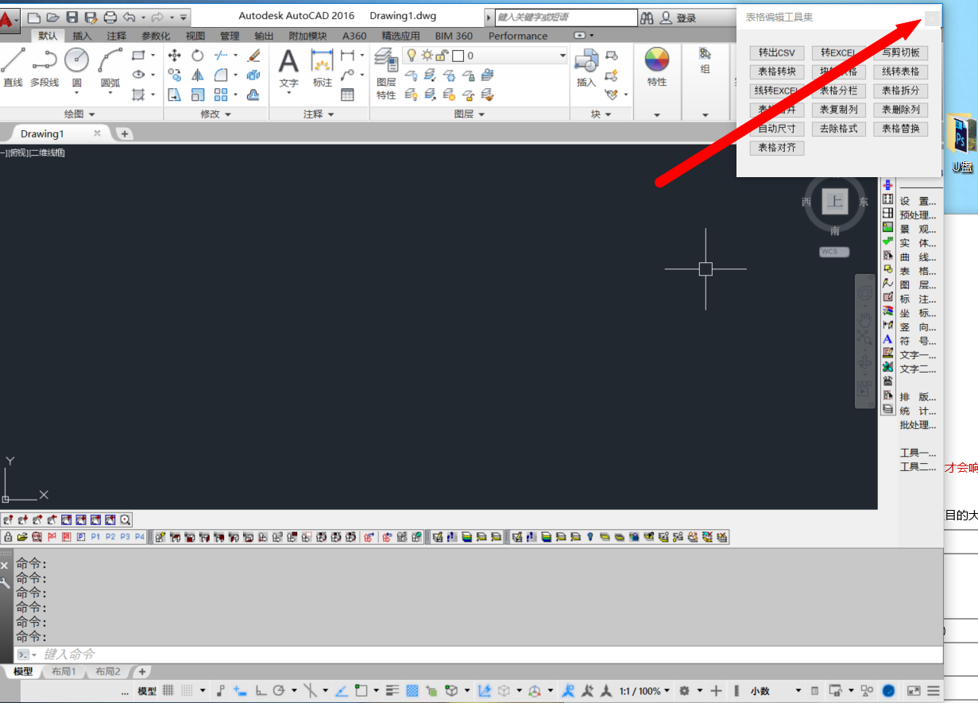Switch to the Parametric (参数化) ribbon tab

[156, 36]
